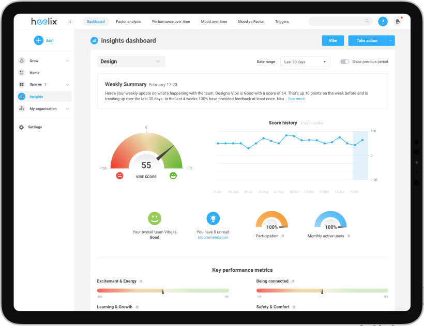Click the Settings gear icon
The height and width of the screenshot is (326, 424).
(x=21, y=127)
